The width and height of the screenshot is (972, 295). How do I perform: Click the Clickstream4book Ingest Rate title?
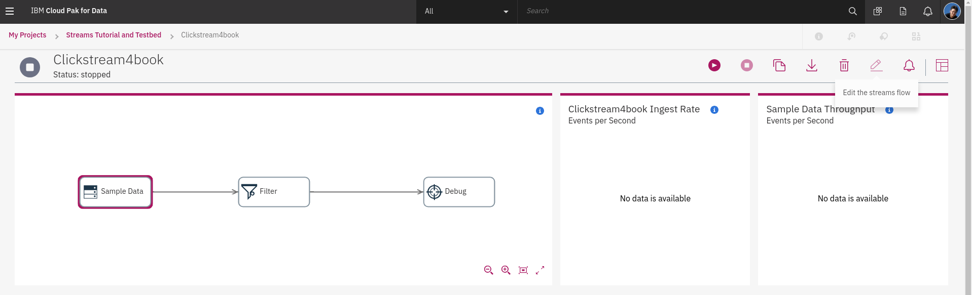(x=634, y=109)
